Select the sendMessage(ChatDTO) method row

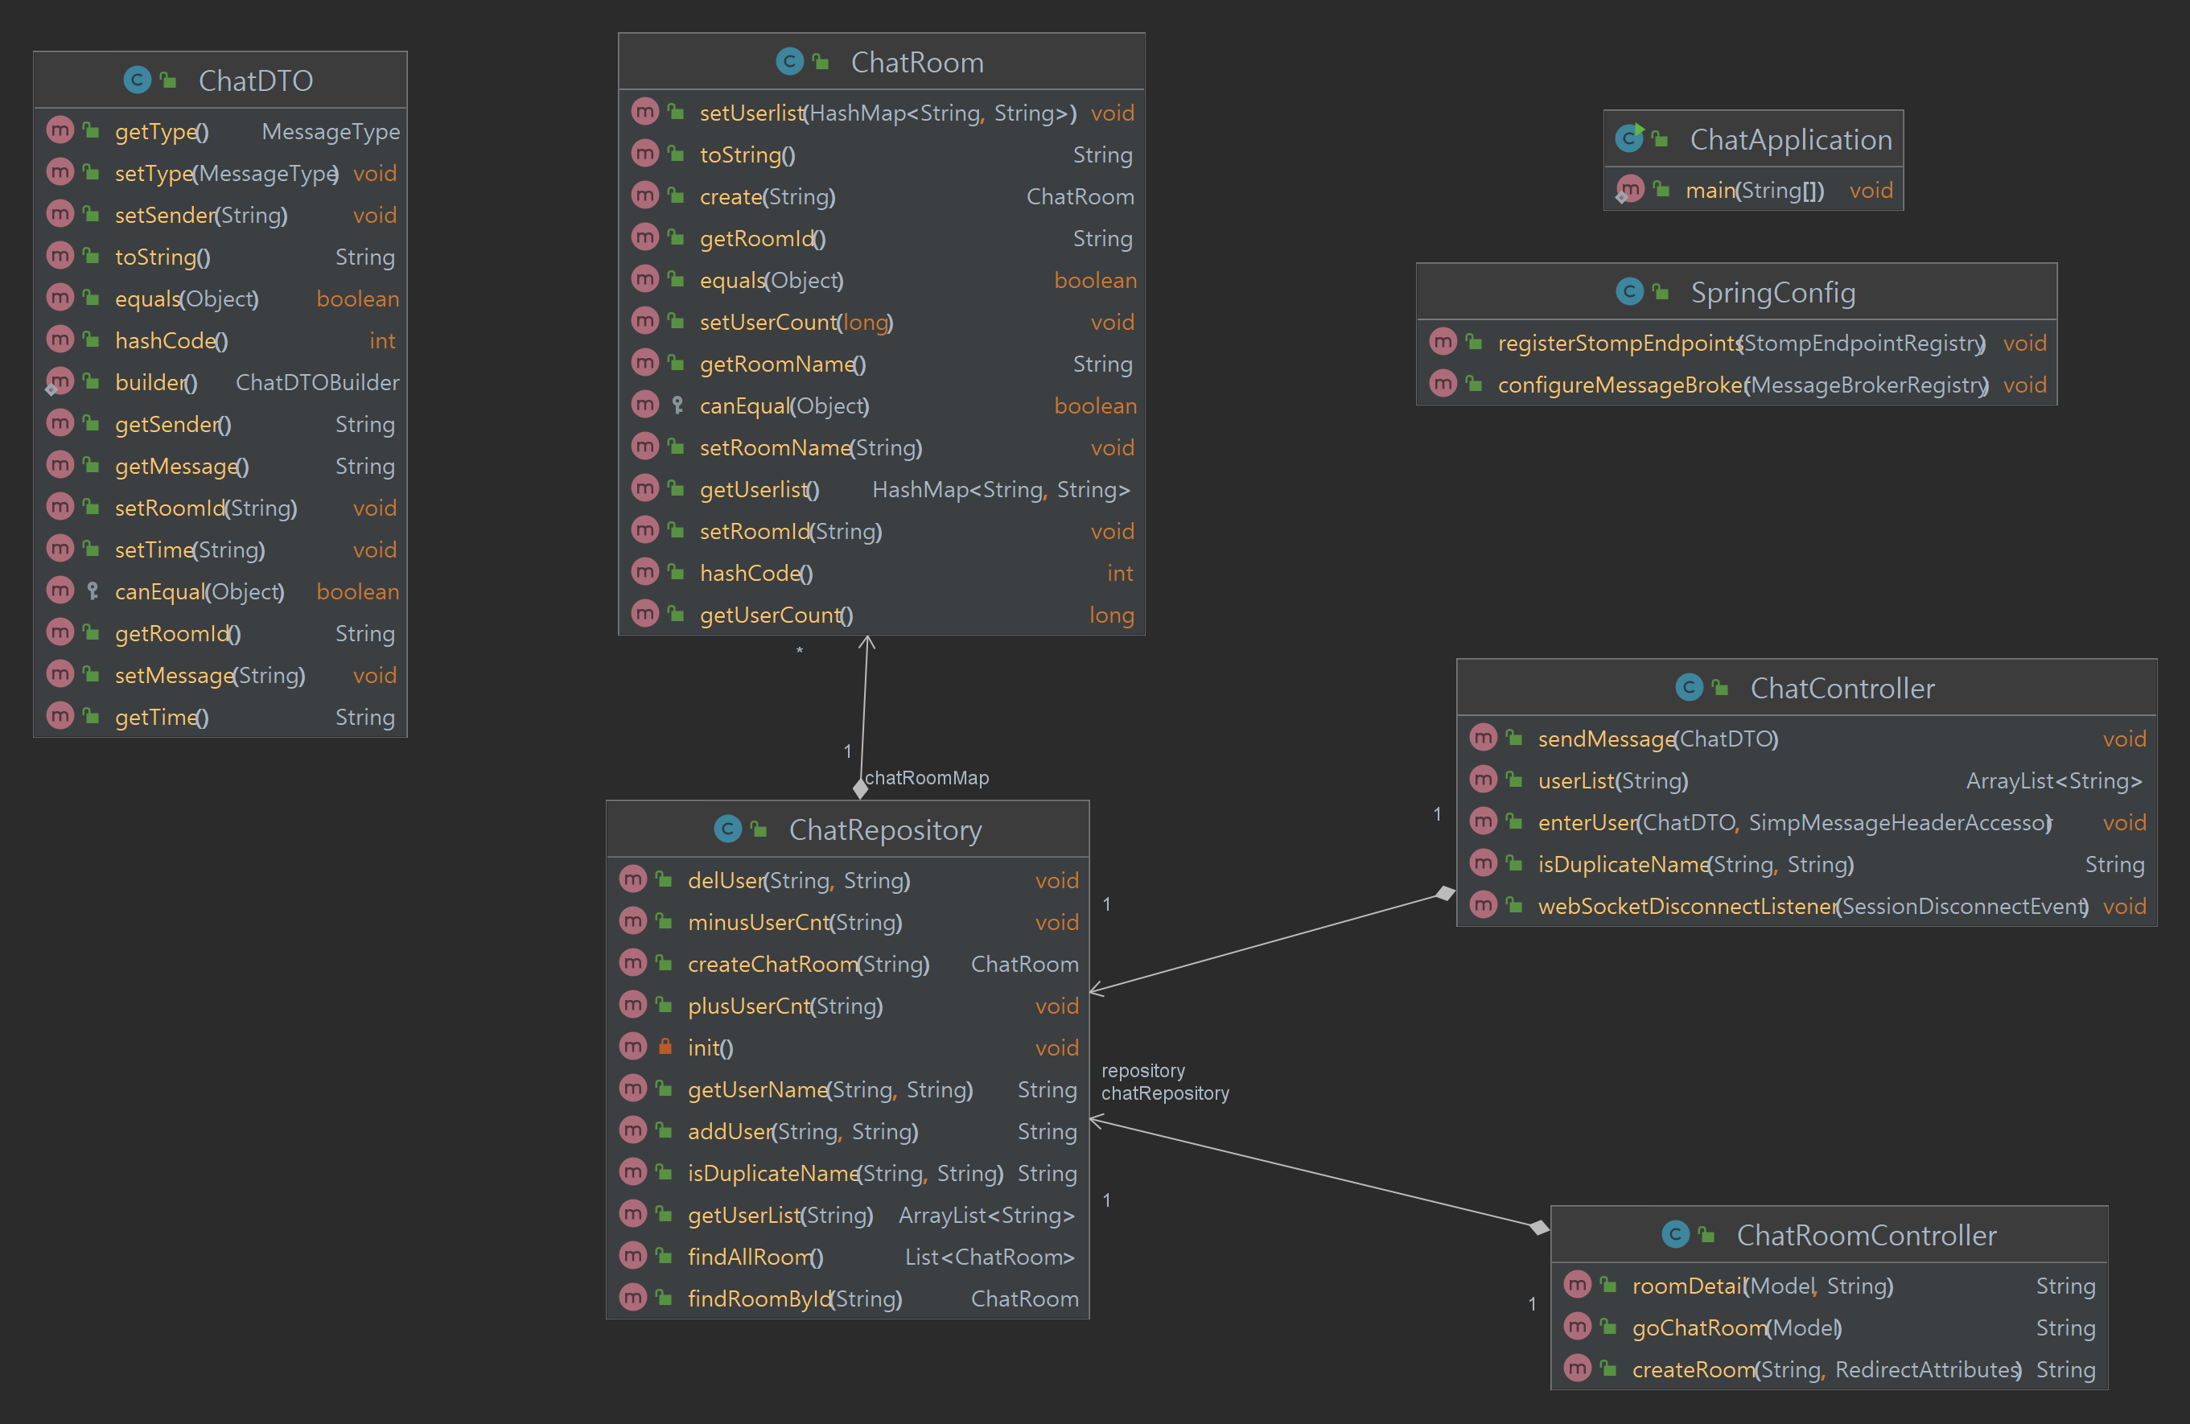[x=1657, y=739]
